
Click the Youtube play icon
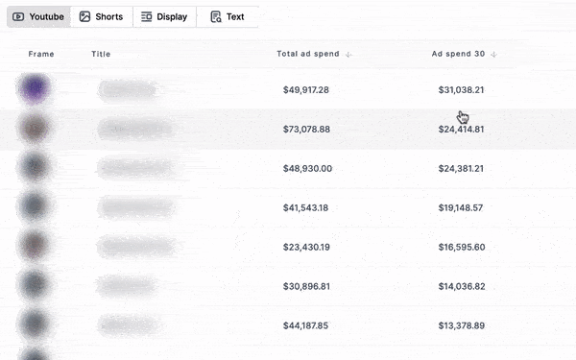(x=18, y=17)
